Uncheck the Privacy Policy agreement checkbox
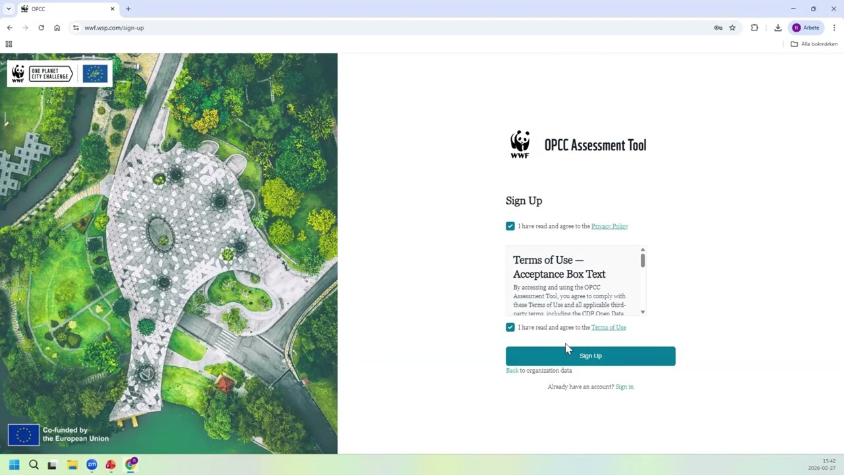 point(510,226)
